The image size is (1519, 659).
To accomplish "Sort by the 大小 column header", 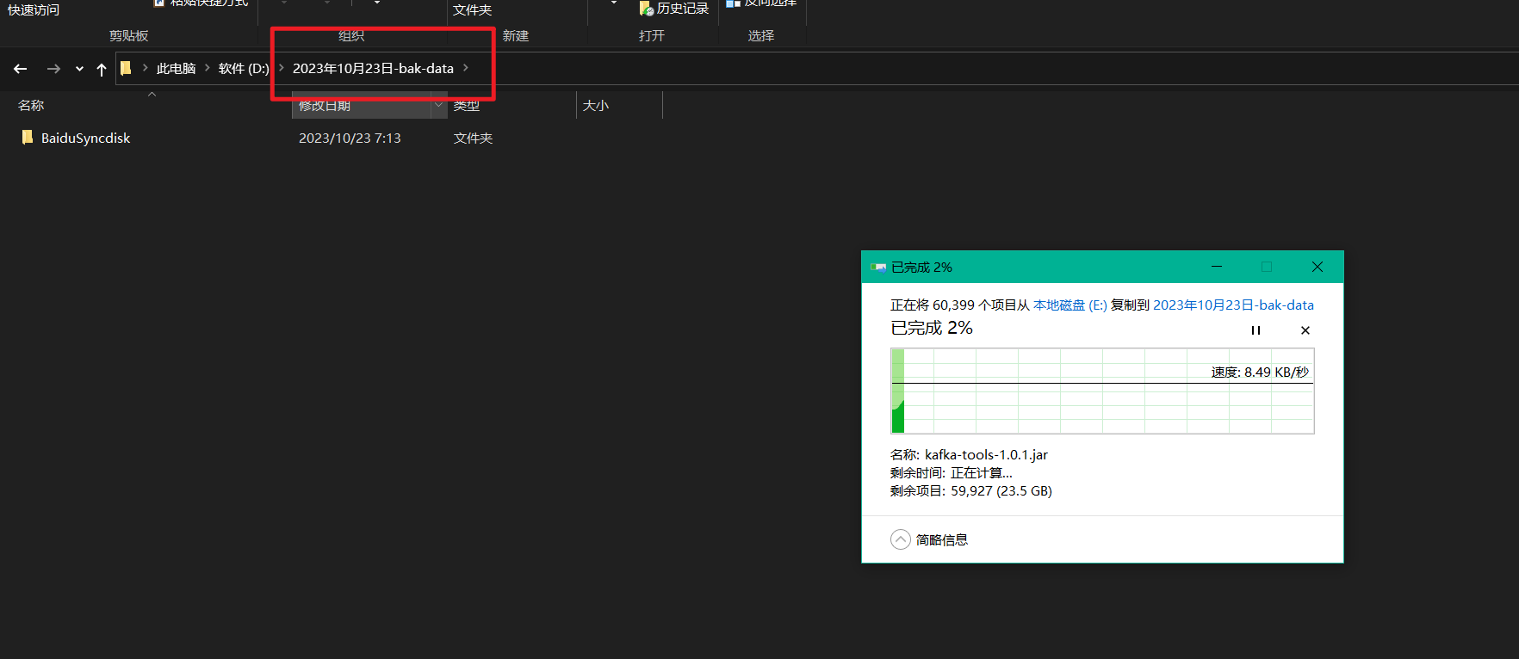I will [596, 105].
